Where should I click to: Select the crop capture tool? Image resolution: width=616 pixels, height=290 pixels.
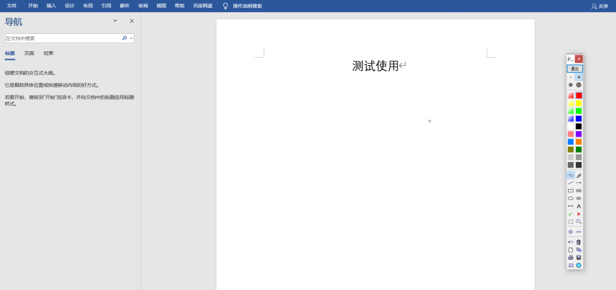click(x=570, y=222)
